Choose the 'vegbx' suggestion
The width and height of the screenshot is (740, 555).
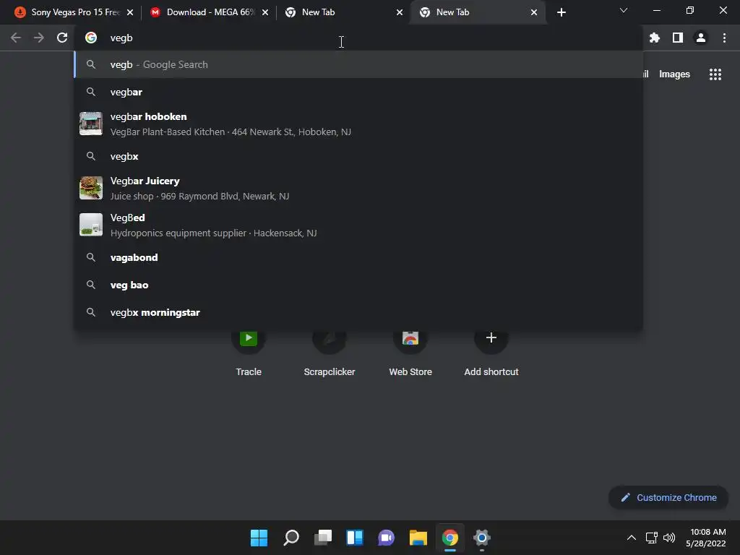pyautogui.click(x=358, y=156)
